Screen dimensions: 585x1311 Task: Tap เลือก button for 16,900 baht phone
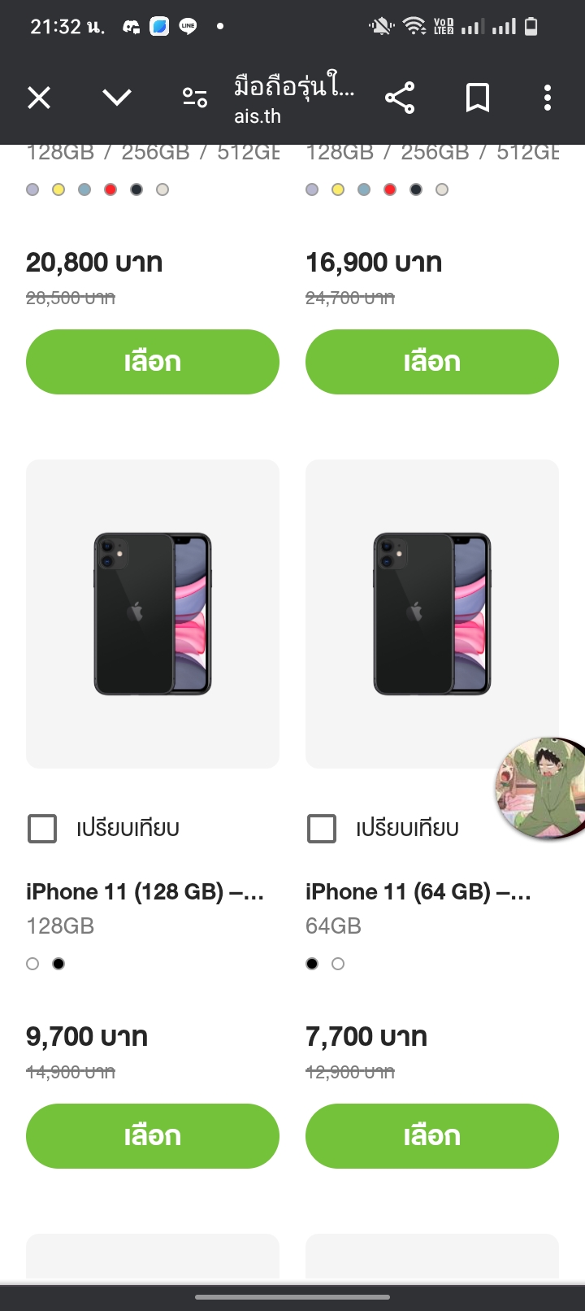[x=432, y=362]
